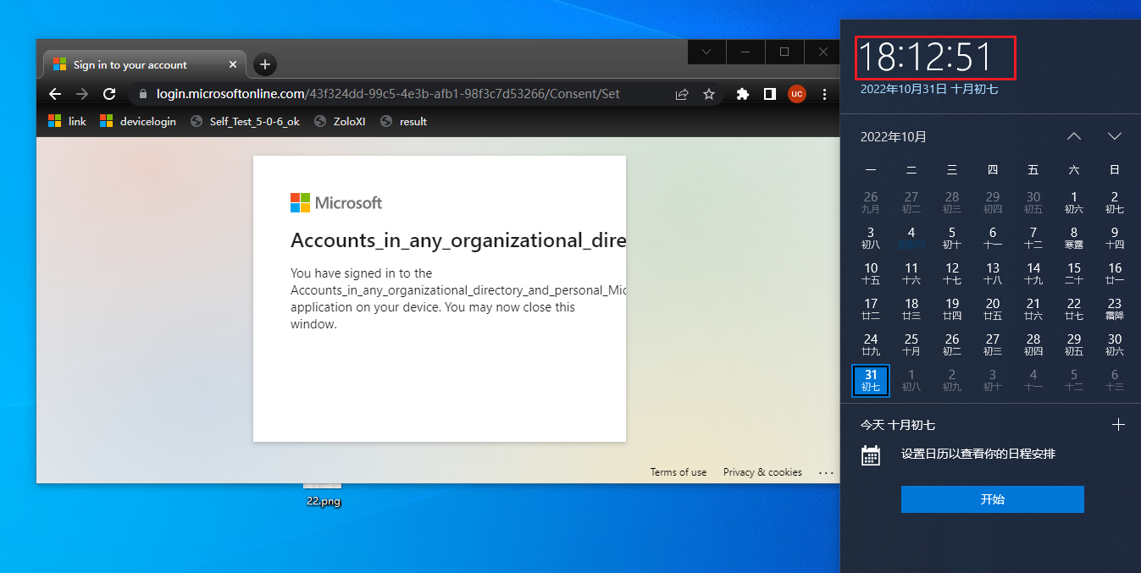Select November 6 (十三) in calendar
The height and width of the screenshot is (573, 1141).
[1115, 380]
